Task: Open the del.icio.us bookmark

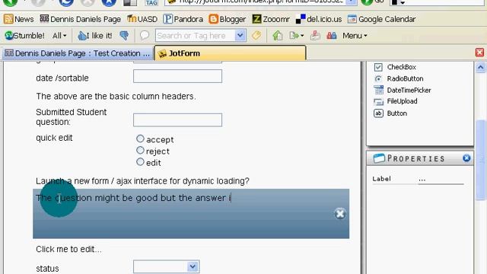Action: tap(319, 19)
